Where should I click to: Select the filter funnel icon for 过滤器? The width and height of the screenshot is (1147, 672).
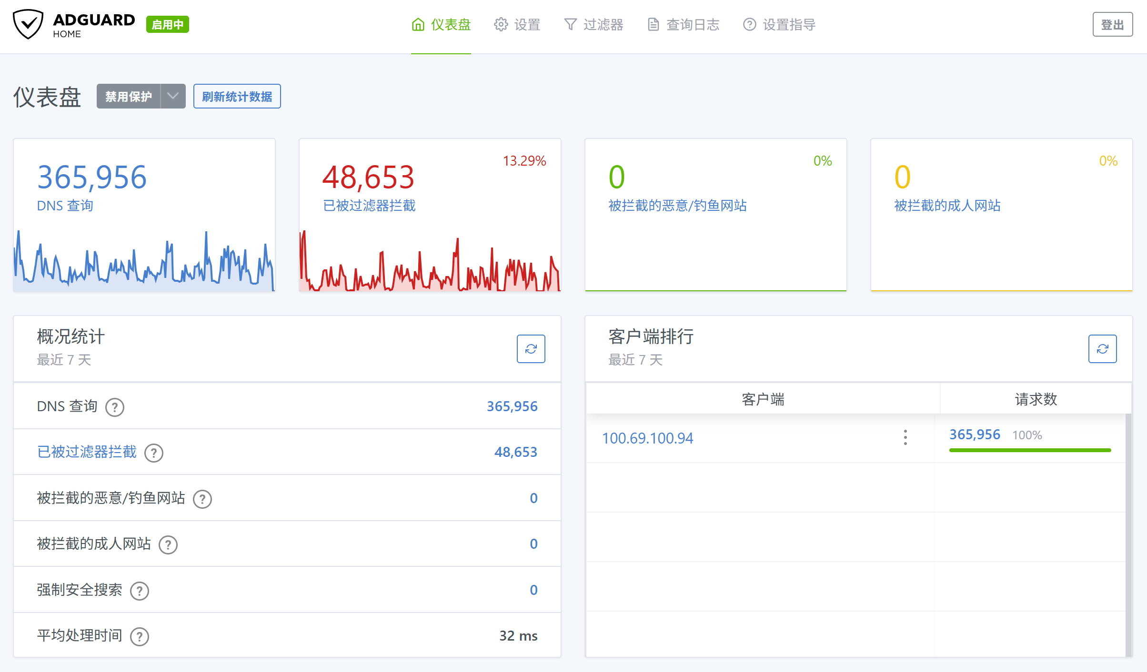pos(570,24)
